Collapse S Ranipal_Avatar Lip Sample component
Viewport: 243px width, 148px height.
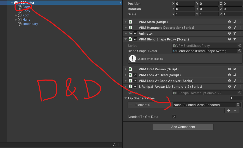click(x=126, y=87)
